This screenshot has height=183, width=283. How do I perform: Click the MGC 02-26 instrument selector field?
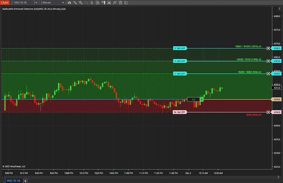point(23,3)
